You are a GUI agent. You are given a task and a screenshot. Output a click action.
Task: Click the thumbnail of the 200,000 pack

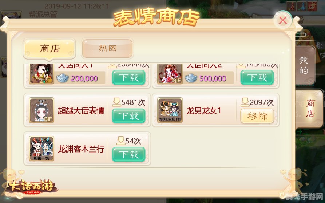point(41,74)
